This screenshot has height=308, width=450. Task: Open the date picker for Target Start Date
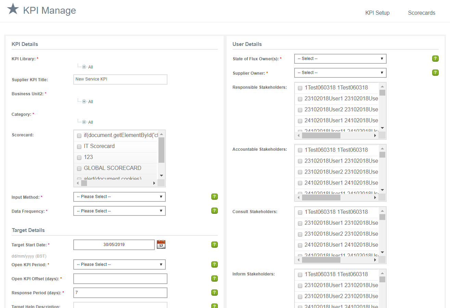(x=161, y=244)
